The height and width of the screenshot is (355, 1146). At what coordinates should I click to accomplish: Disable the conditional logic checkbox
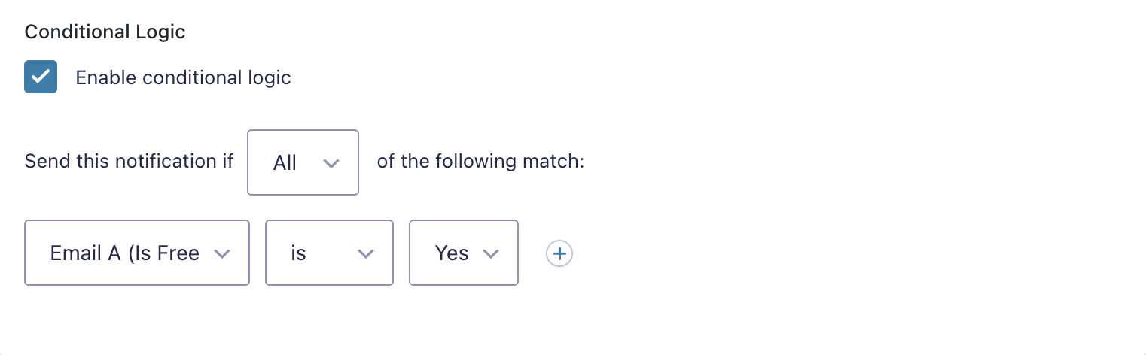[x=41, y=77]
